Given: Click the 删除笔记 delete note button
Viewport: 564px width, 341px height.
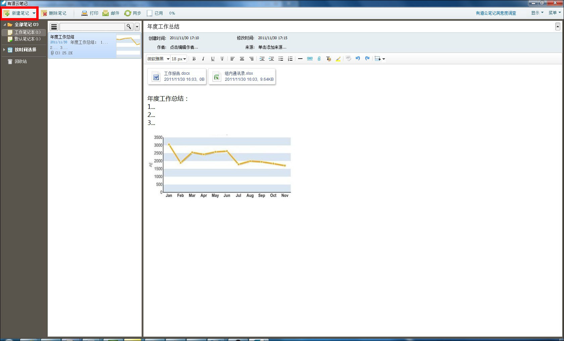Looking at the screenshot, I should 54,13.
